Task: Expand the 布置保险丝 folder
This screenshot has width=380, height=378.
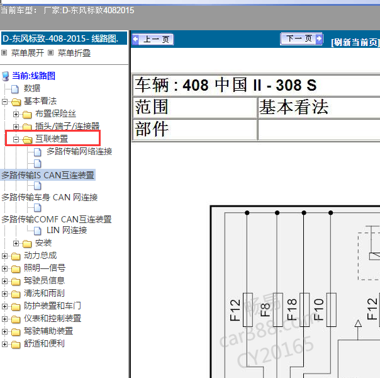Action: 16,114
